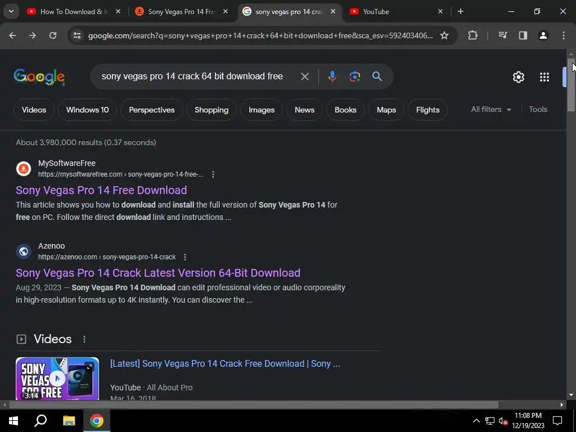Image resolution: width=576 pixels, height=432 pixels.
Task: Filter results by Windows 10
Action: 87,110
